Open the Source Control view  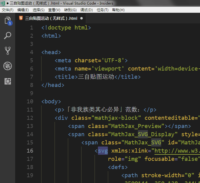(x=8, y=51)
